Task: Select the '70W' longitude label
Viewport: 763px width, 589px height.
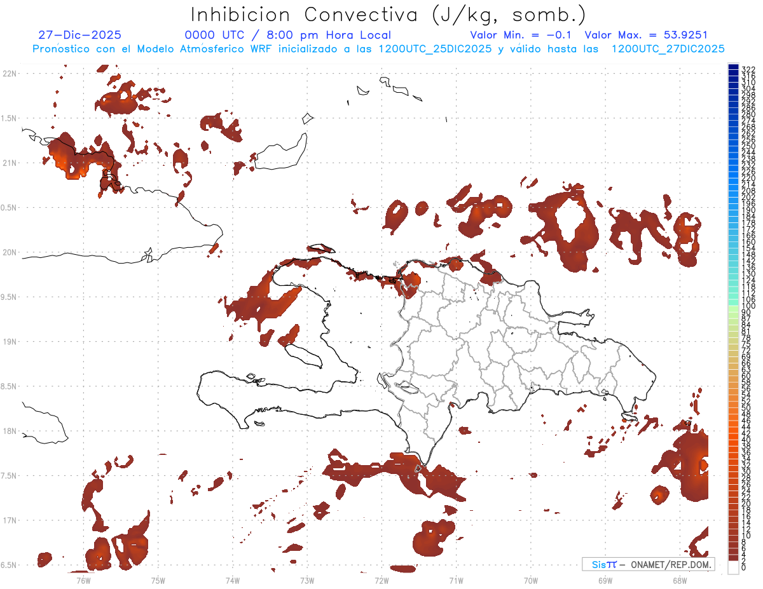Action: pyautogui.click(x=531, y=580)
